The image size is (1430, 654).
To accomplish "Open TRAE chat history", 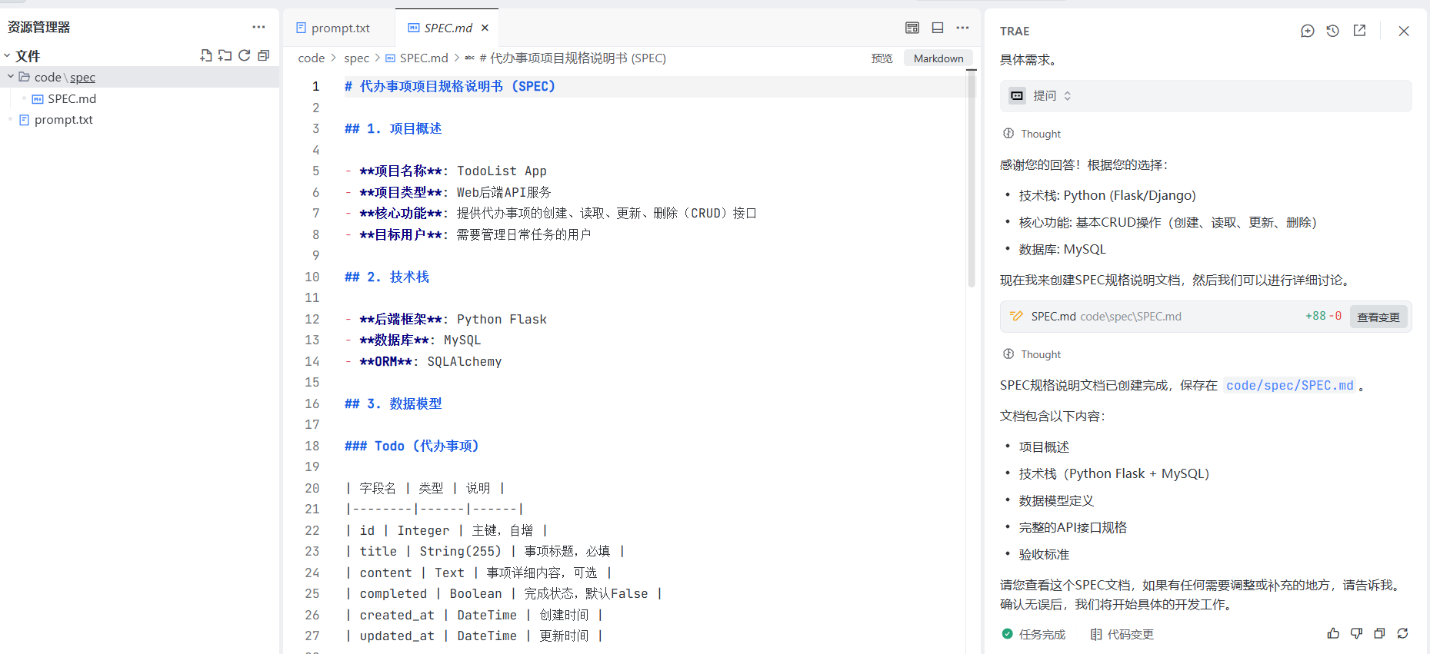I will point(1333,31).
